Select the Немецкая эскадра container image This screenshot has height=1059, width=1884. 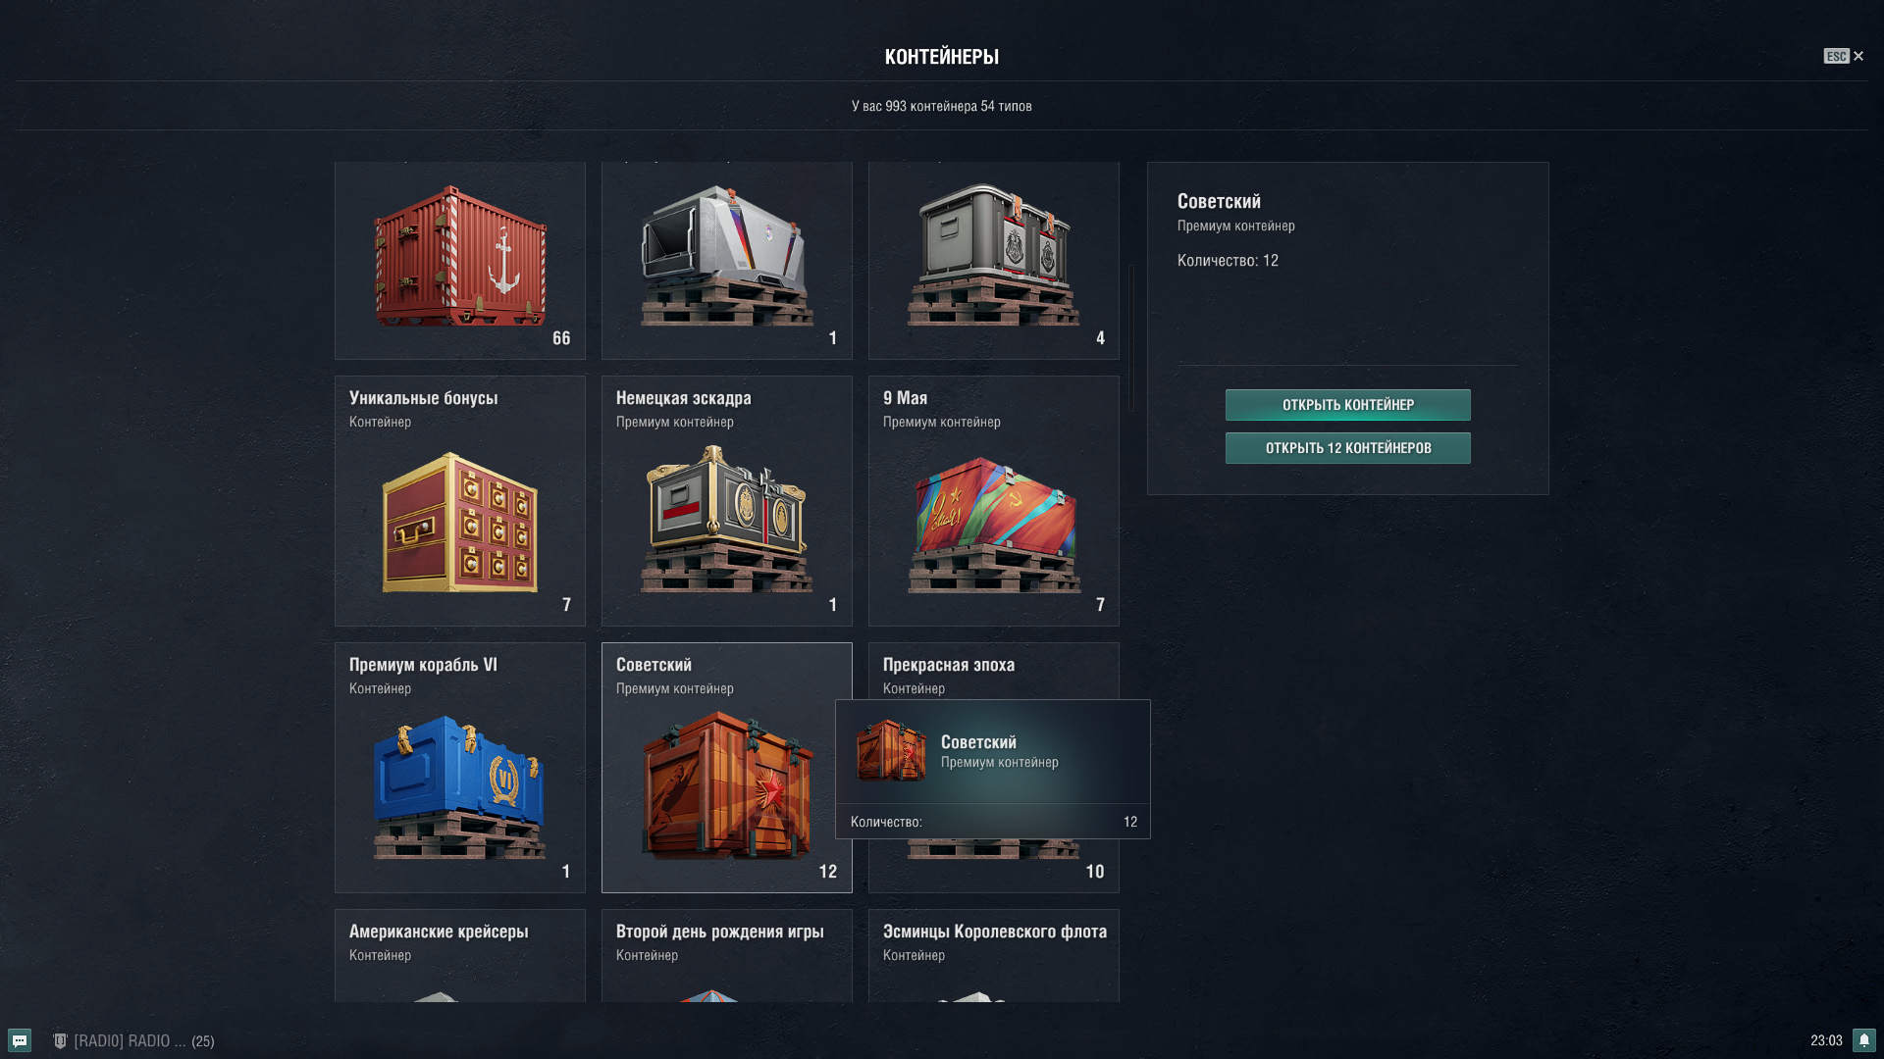click(x=726, y=520)
